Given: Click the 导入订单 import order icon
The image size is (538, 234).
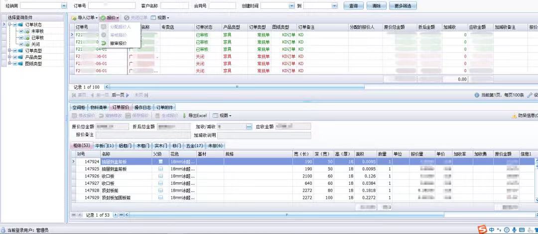Looking at the screenshot, I should (x=73, y=17).
